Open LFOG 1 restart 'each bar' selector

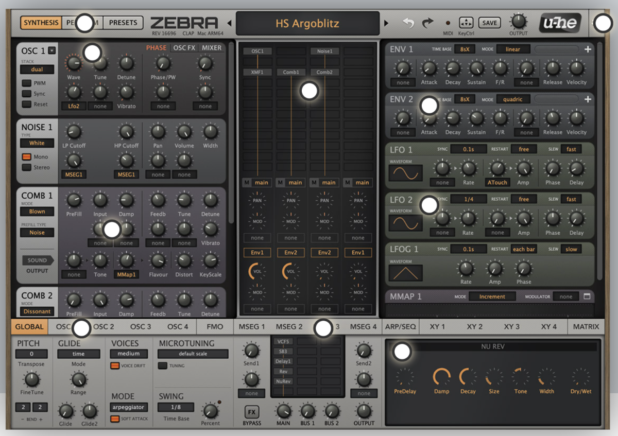(x=524, y=249)
